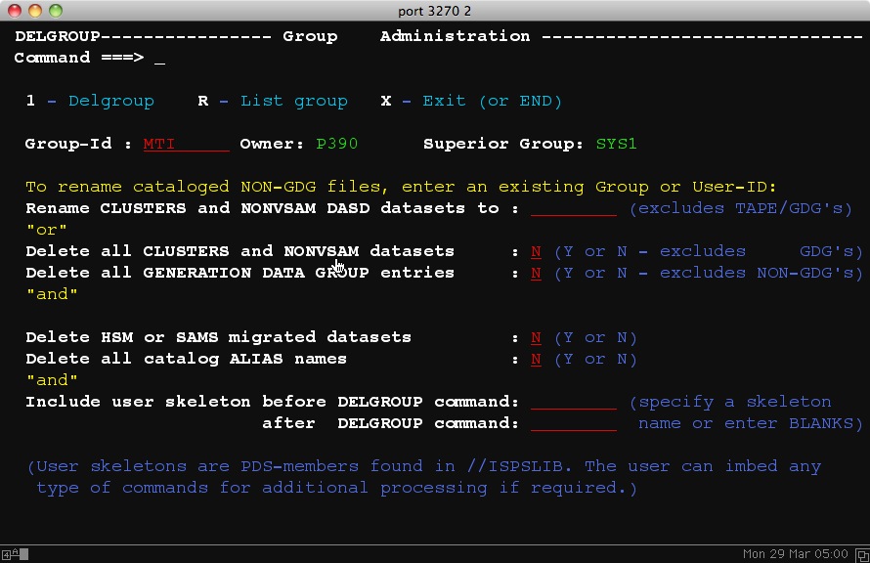This screenshot has width=870, height=563.
Task: Click the Rename CLUSTERS and NONVSAM target field
Action: [573, 208]
